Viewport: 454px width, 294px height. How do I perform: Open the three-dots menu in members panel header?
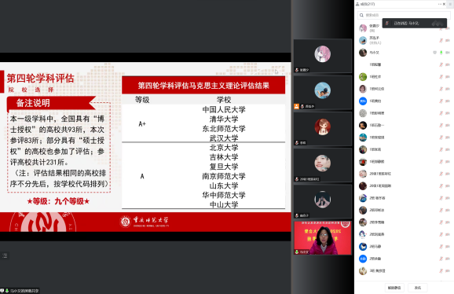(x=440, y=4)
